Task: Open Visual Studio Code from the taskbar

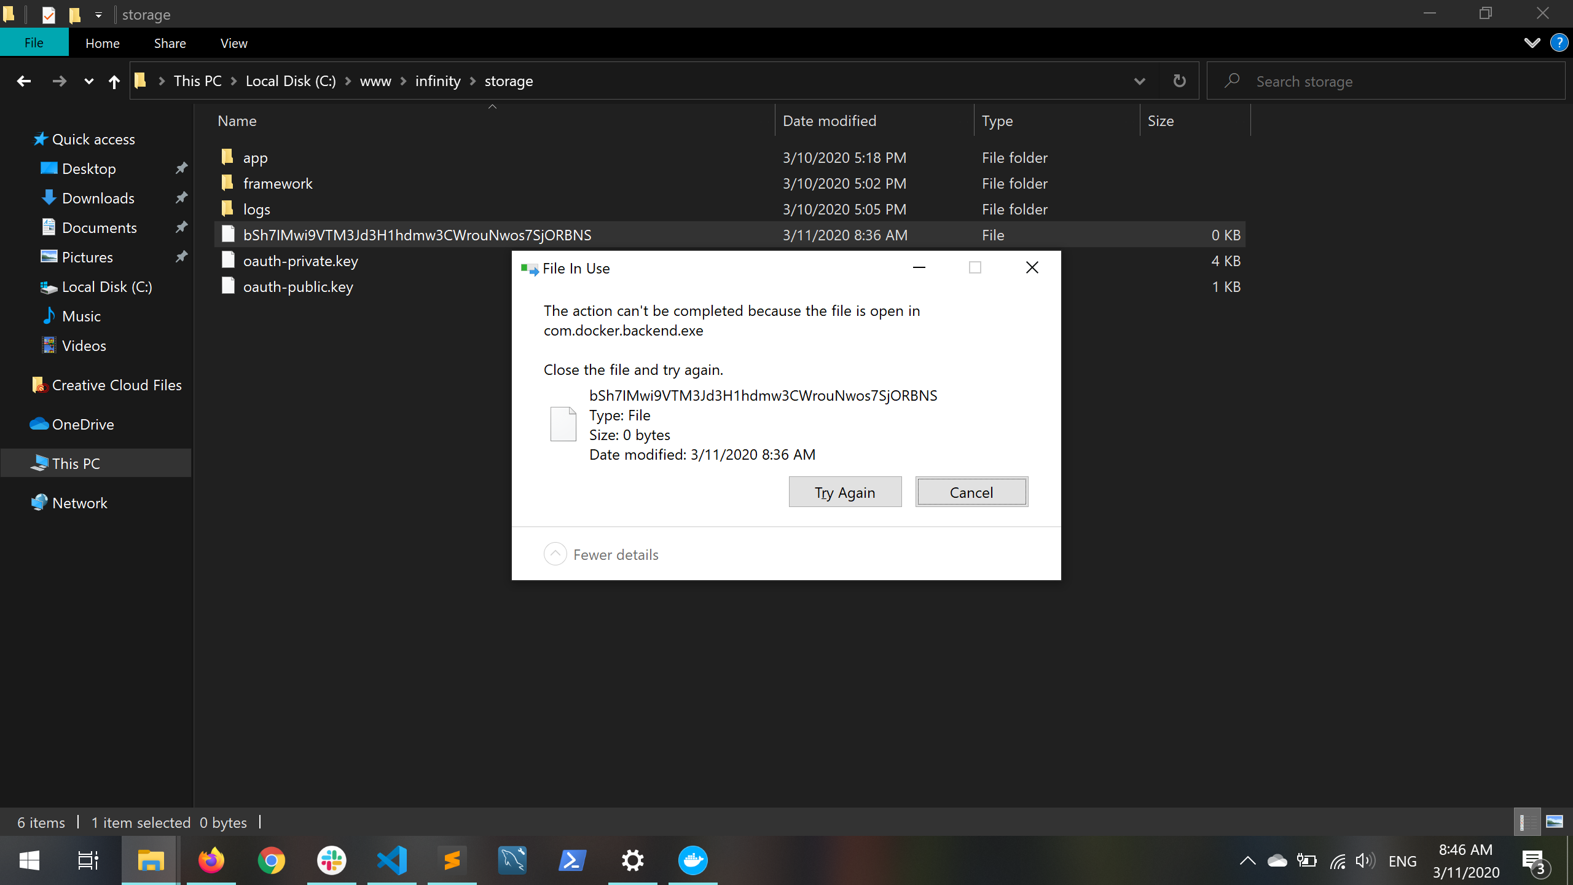Action: pyautogui.click(x=391, y=860)
